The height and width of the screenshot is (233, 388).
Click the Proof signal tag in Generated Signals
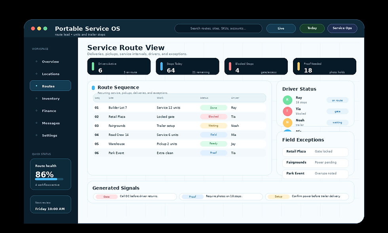coord(192,197)
